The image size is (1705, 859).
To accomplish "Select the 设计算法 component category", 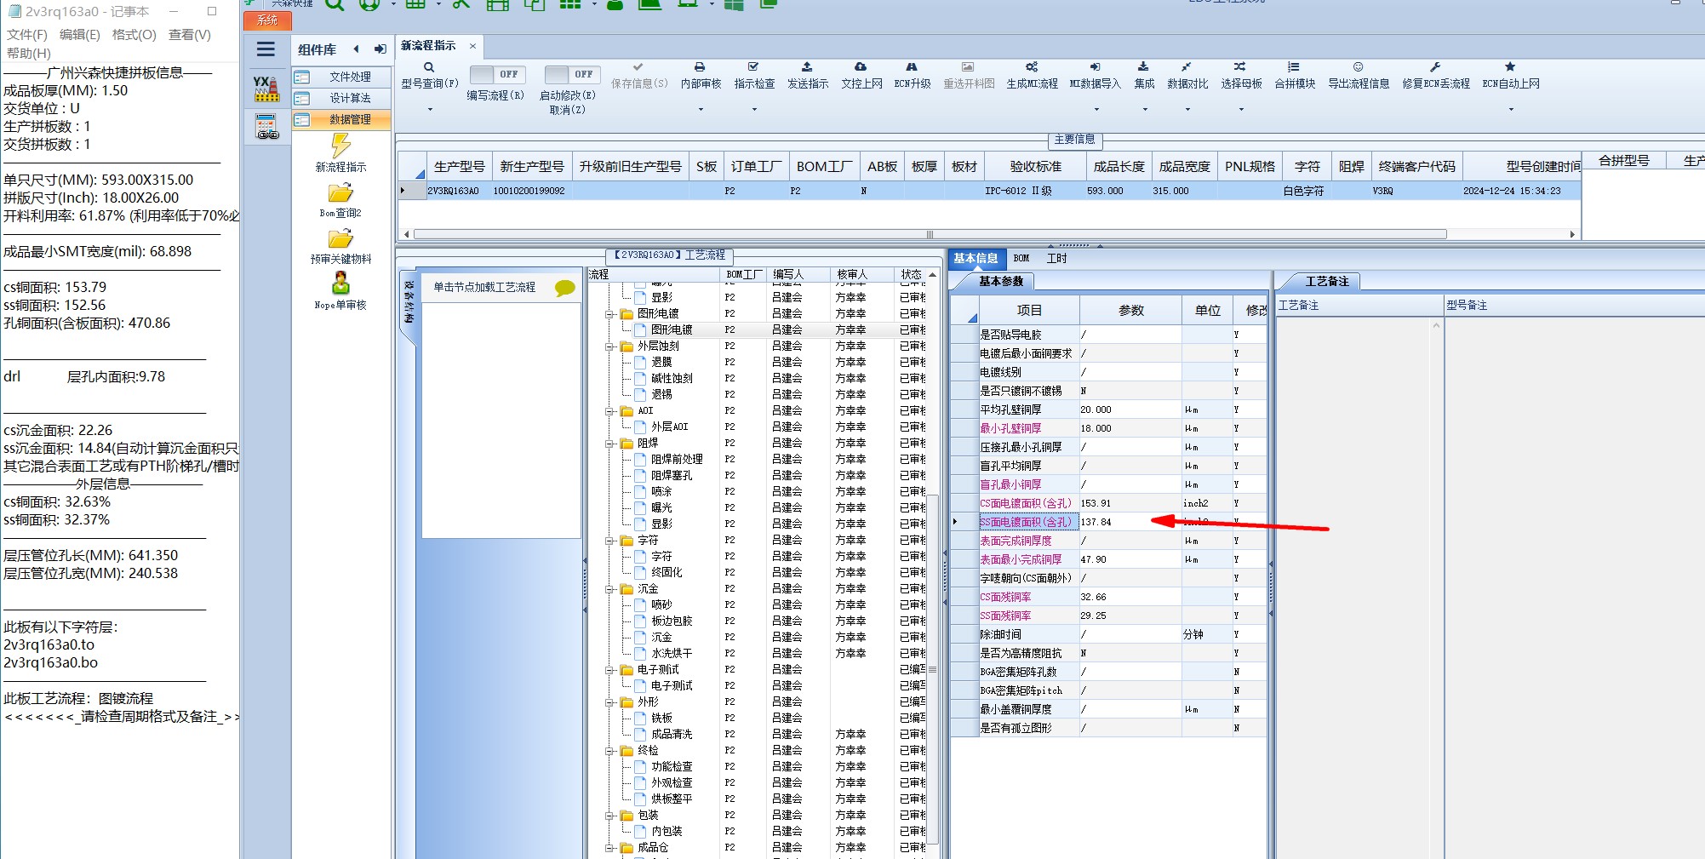I will pos(342,99).
